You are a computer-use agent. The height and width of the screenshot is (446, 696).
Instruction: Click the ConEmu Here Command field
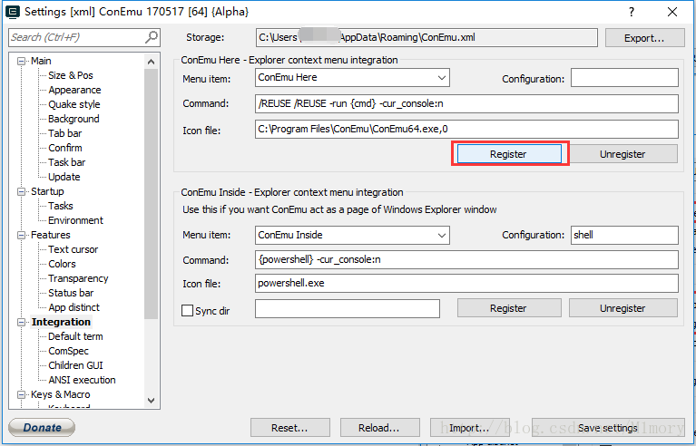coord(466,103)
